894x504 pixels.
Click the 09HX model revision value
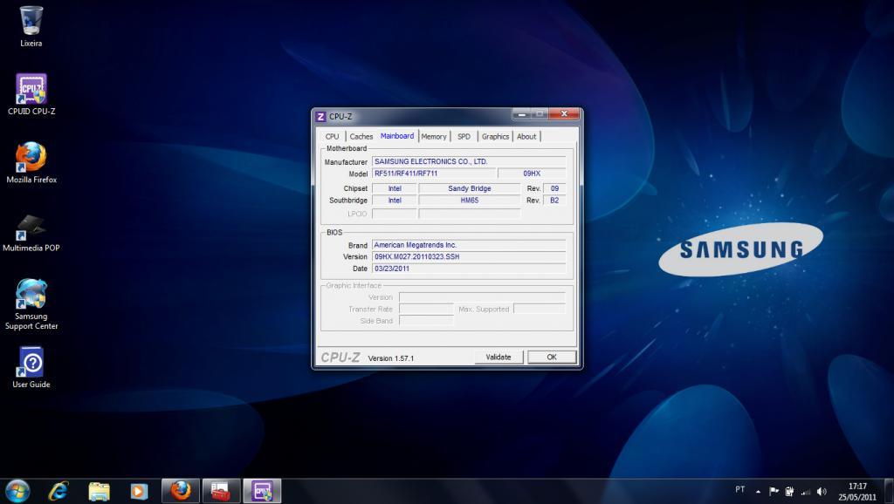(x=532, y=174)
